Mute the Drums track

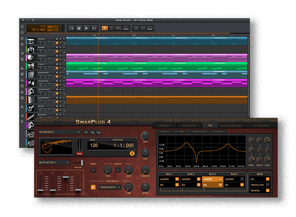click(61, 39)
